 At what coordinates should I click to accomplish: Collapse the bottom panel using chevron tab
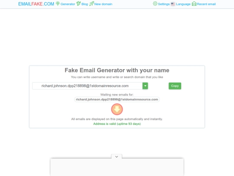click(117, 156)
